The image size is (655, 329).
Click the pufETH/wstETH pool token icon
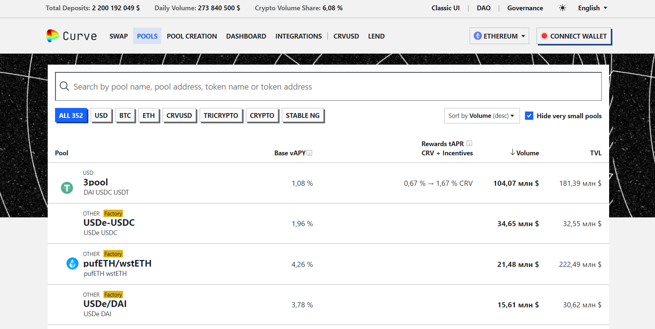72,263
